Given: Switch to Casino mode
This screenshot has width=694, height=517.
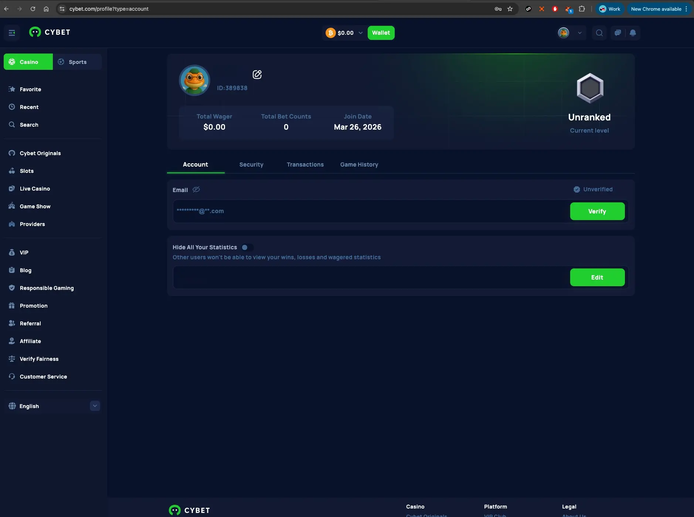Looking at the screenshot, I should tap(28, 62).
